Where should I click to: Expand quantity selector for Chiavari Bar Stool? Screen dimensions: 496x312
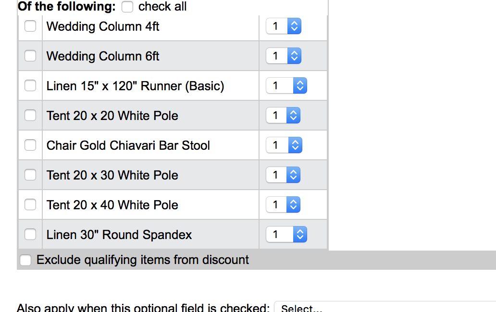point(284,145)
